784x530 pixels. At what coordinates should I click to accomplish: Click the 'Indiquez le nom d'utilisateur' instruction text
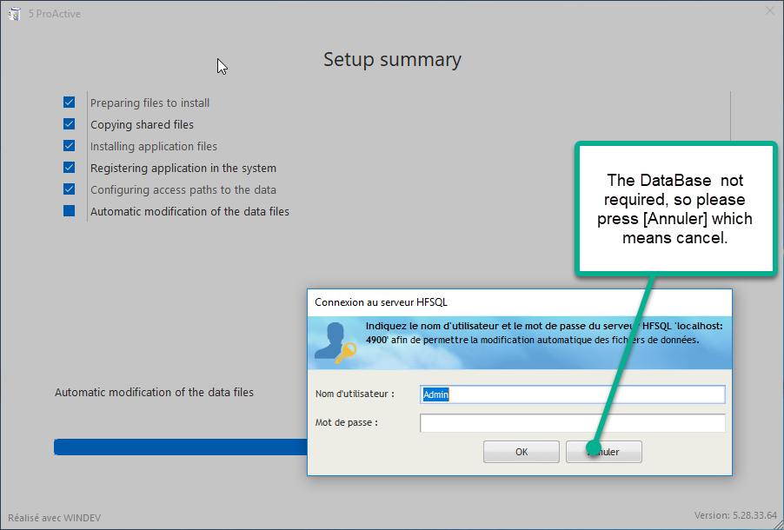click(544, 333)
